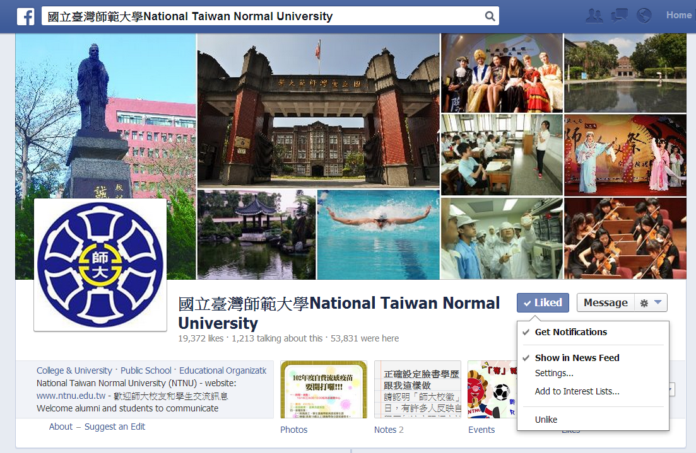The width and height of the screenshot is (696, 453).
Task: Open the Photos tab label
Action: pyautogui.click(x=294, y=430)
